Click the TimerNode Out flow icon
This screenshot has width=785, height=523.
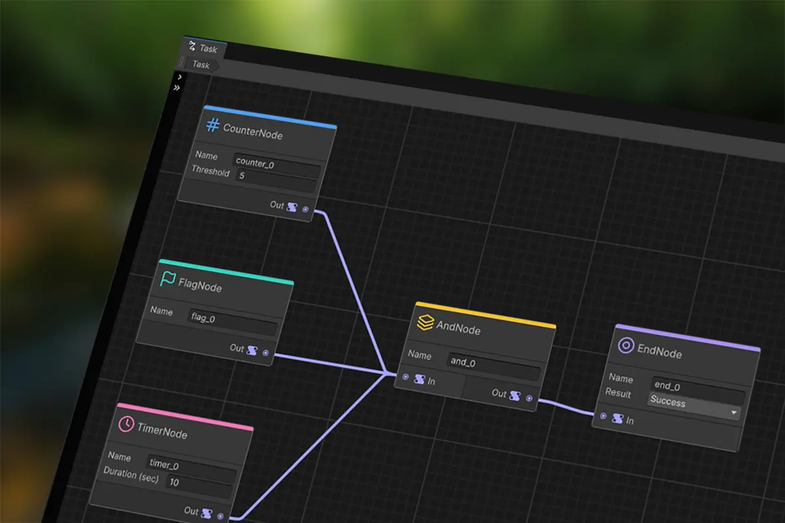207,513
